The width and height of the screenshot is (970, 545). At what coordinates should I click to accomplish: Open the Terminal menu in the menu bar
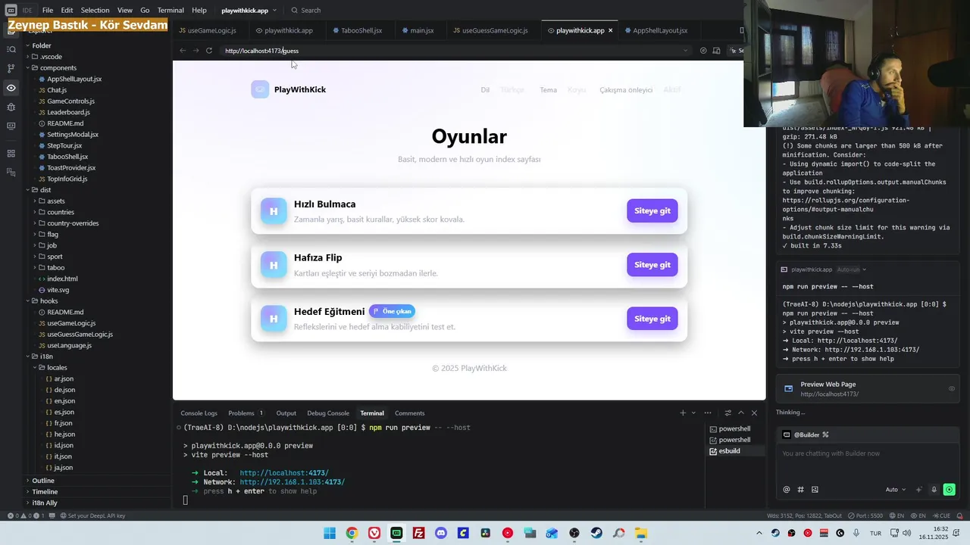click(171, 10)
